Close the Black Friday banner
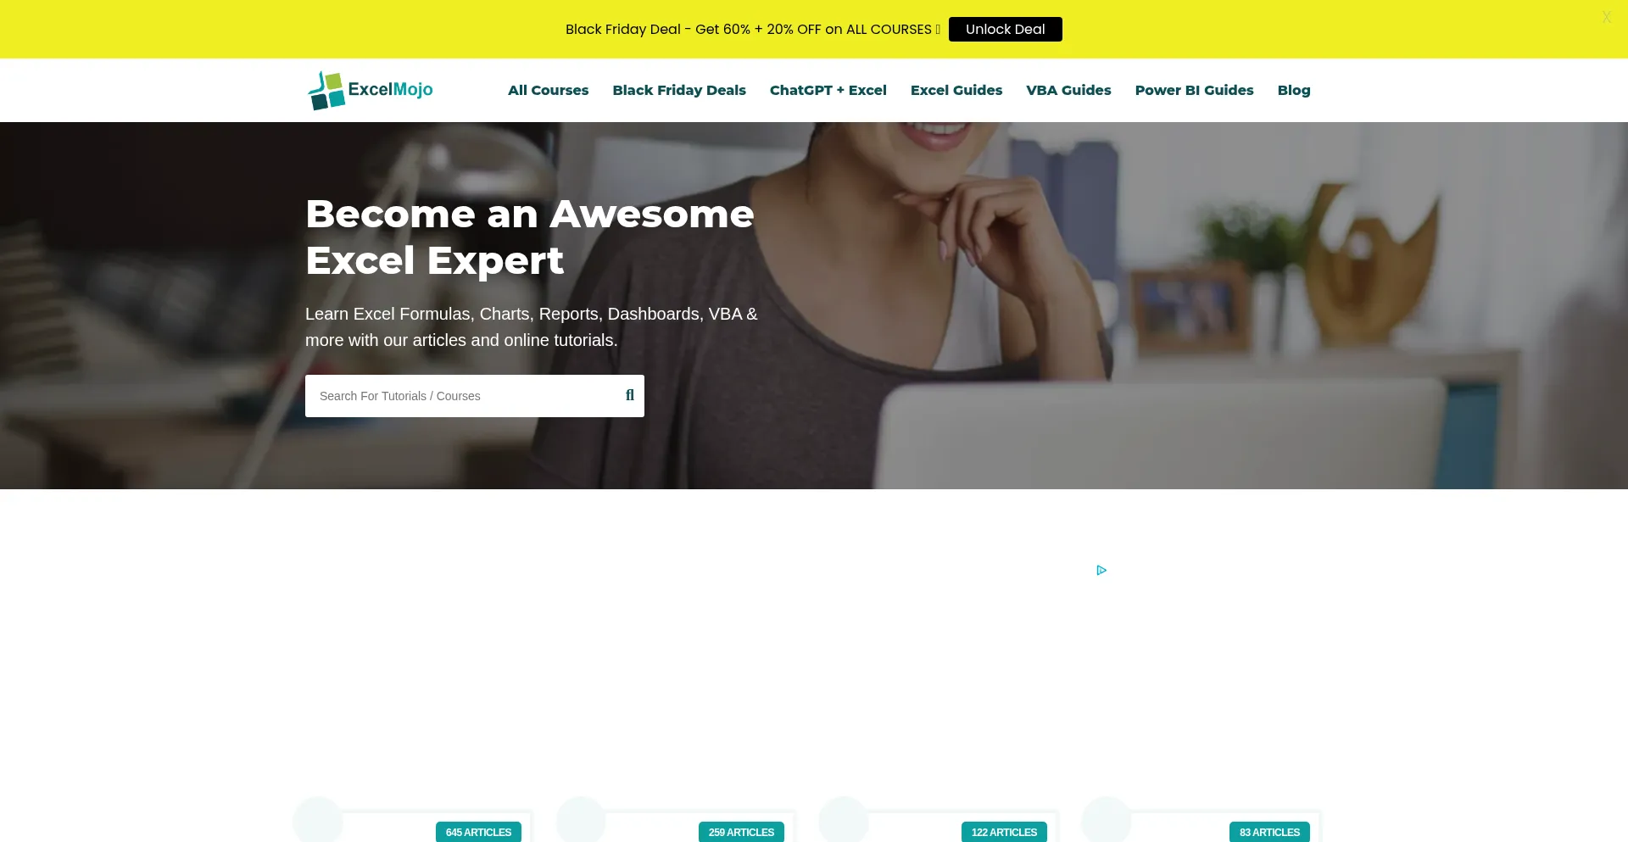Screen dimensions: 1628x842 pos(1606,17)
